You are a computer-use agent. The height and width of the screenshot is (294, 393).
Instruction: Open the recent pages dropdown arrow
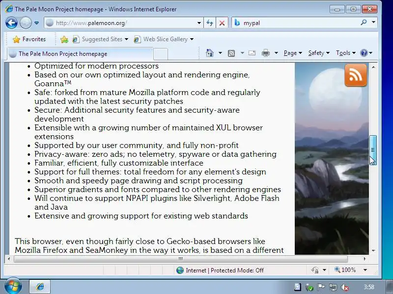36,23
